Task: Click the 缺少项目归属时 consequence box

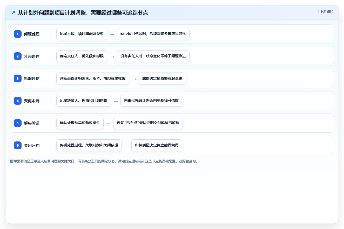Action: [153, 34]
